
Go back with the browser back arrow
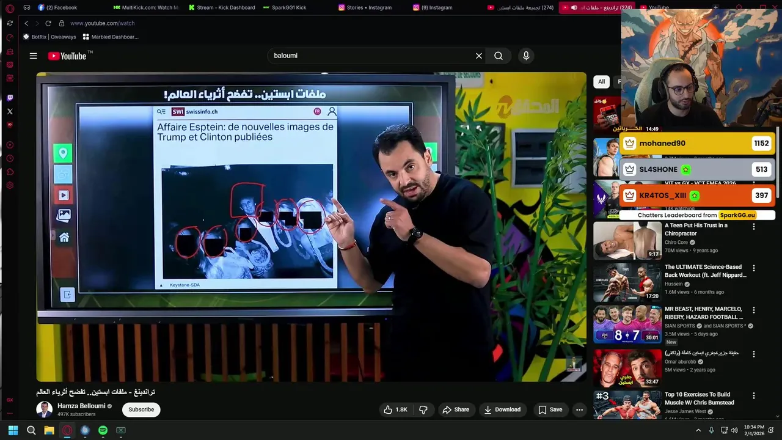(x=26, y=23)
